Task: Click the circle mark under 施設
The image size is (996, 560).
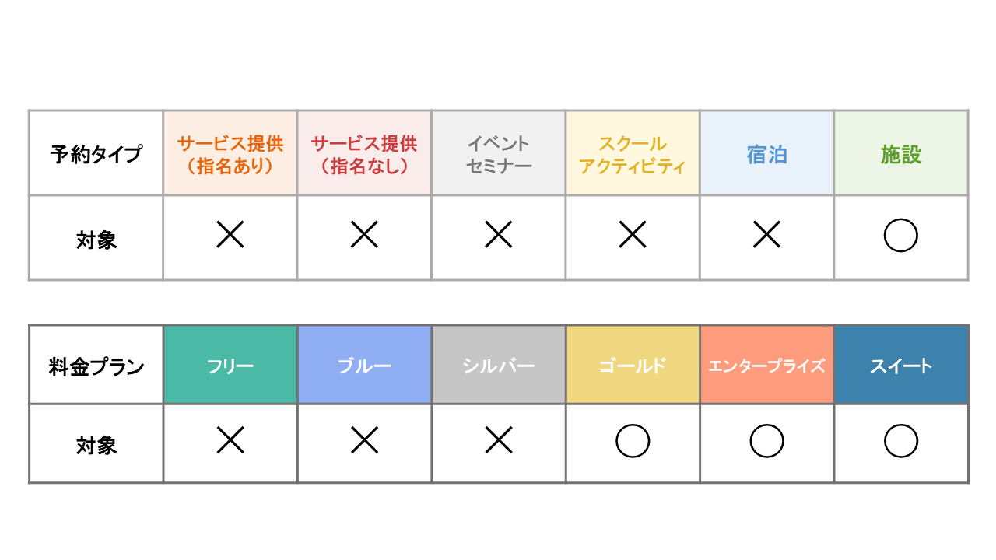Action: click(x=901, y=236)
